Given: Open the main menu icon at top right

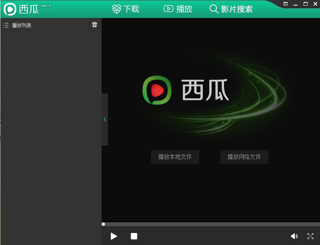Looking at the screenshot, I should [x=285, y=4].
